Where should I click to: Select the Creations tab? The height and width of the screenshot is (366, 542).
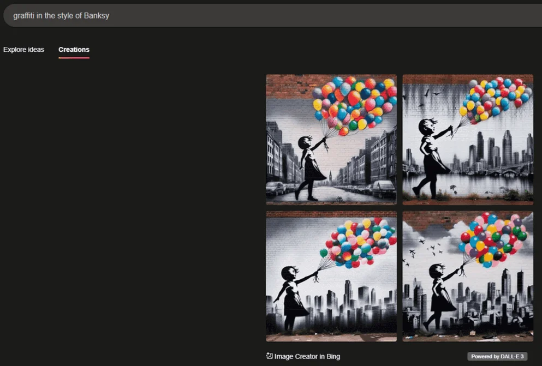point(74,50)
